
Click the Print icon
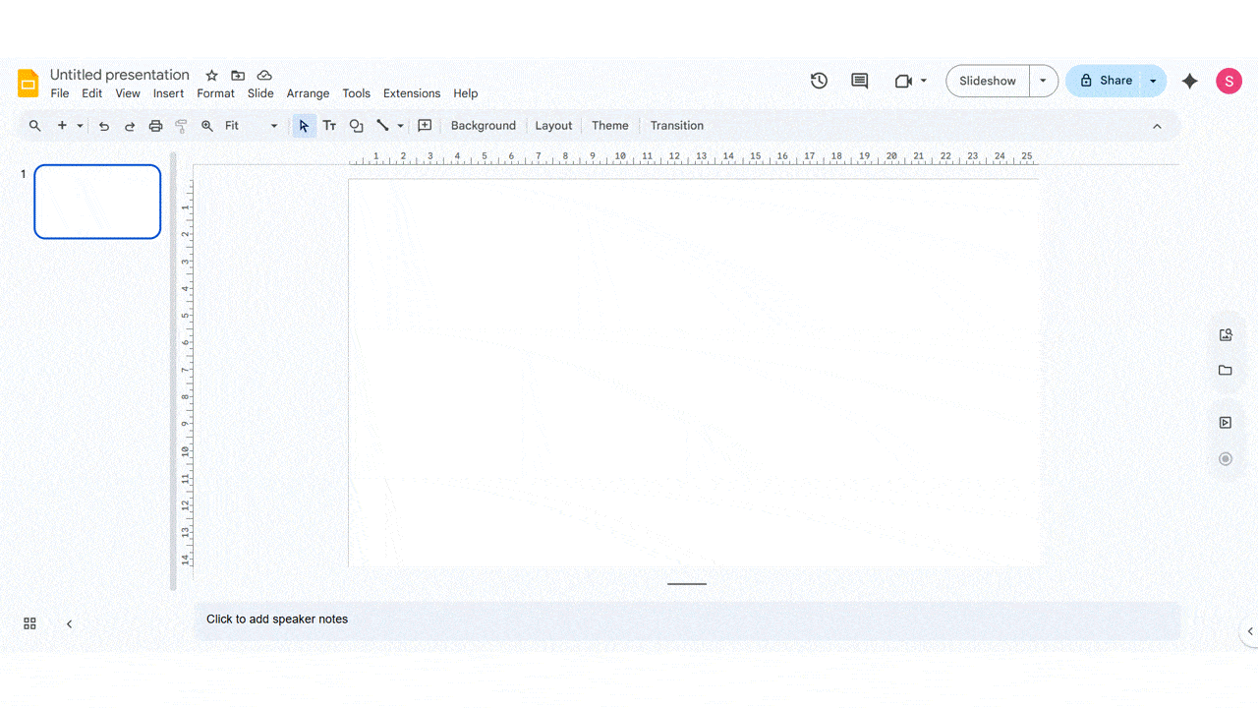click(x=155, y=126)
